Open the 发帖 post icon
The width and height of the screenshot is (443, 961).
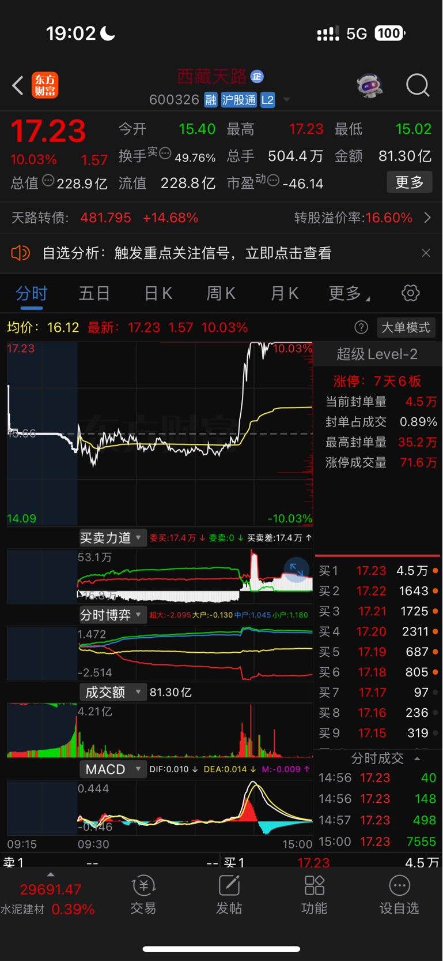[x=229, y=895]
